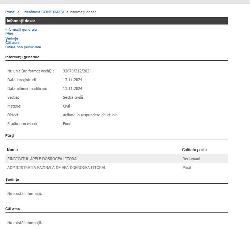
Task: Click the Data ultimei modificari label
Action: point(27,89)
